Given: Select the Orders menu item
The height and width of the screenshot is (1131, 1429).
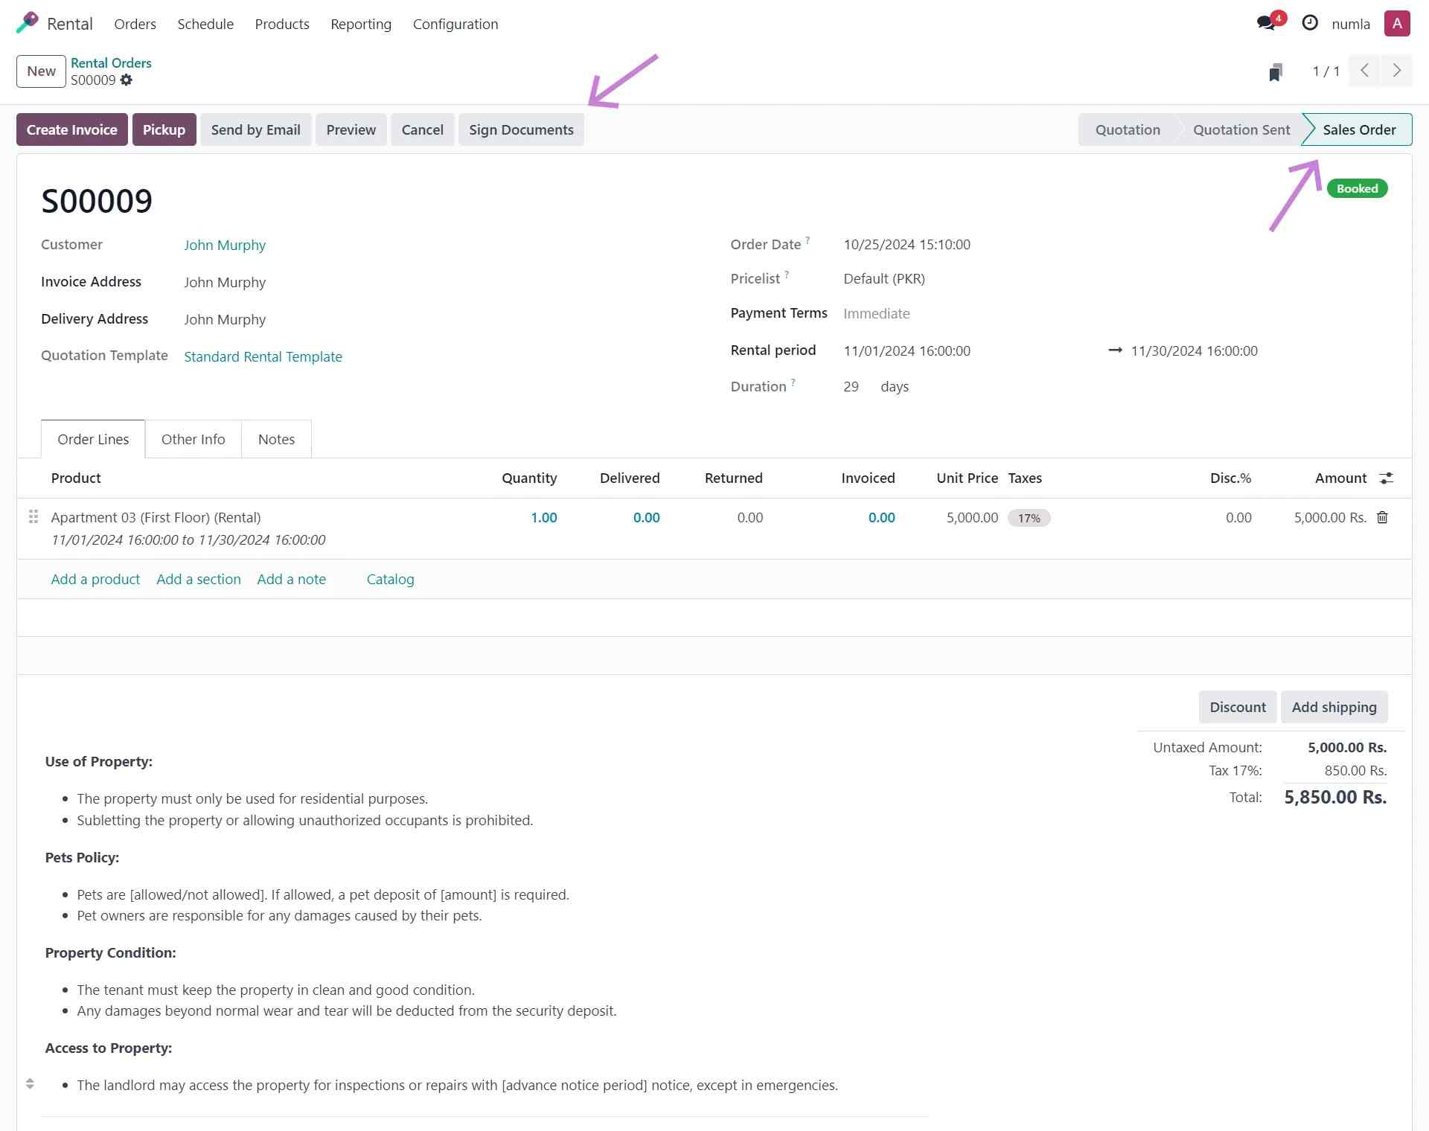Looking at the screenshot, I should click(x=135, y=23).
